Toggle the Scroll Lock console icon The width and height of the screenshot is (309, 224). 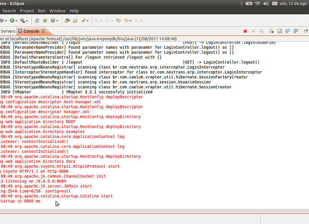pos(279,31)
